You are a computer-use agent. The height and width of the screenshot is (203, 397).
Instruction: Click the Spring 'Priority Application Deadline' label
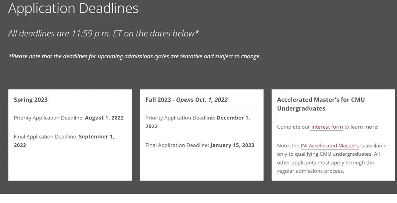point(49,118)
